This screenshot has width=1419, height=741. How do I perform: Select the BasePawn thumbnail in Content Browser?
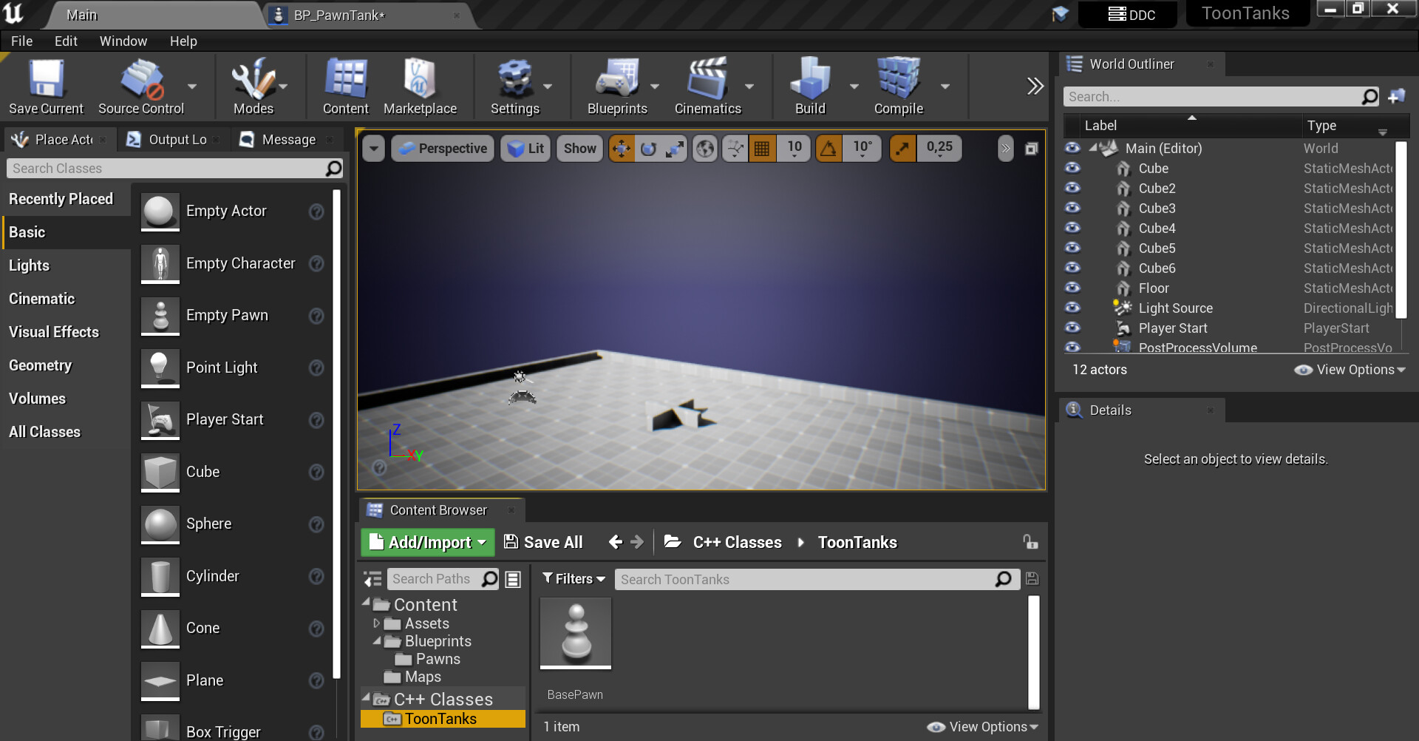click(x=575, y=633)
